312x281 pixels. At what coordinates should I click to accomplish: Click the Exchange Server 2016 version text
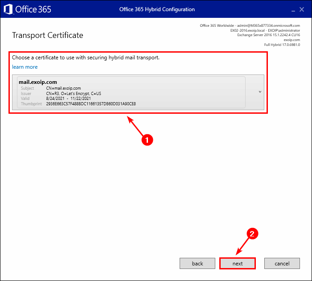[x=269, y=35]
